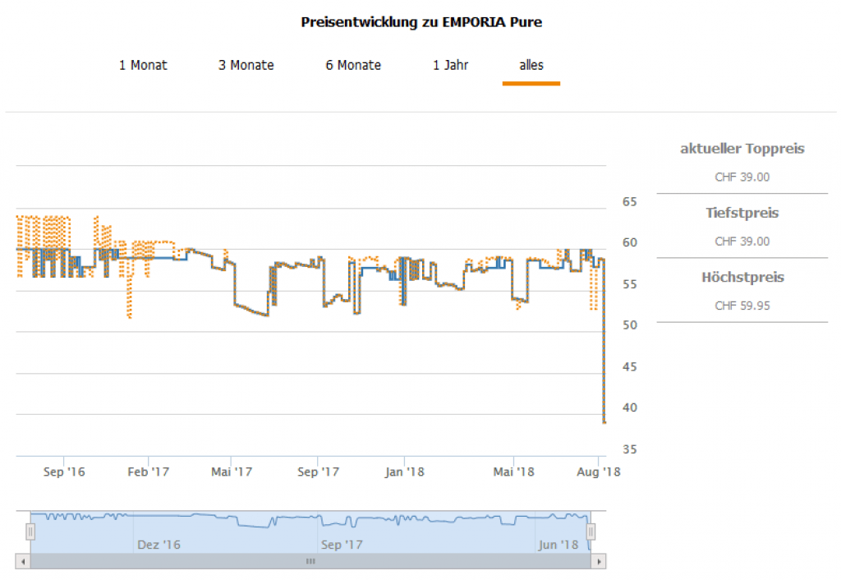The height and width of the screenshot is (580, 841).
Task: Click the Sep '17 label in navigator
Action: (x=342, y=545)
